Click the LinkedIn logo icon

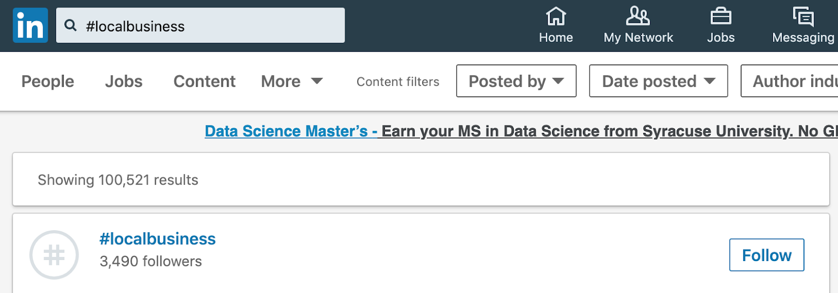click(30, 25)
